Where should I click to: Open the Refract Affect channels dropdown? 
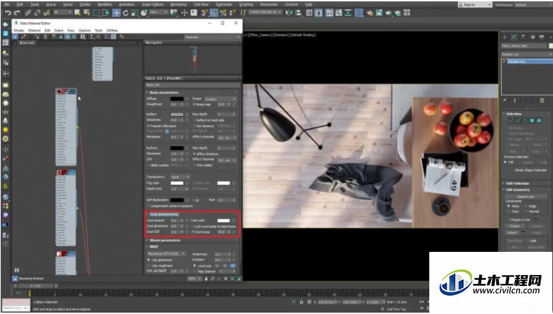(x=227, y=160)
